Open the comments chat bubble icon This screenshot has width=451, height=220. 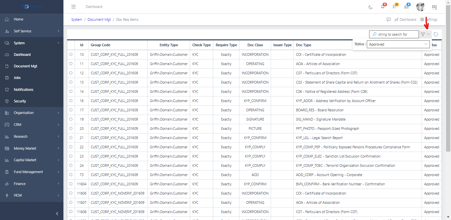click(389, 19)
